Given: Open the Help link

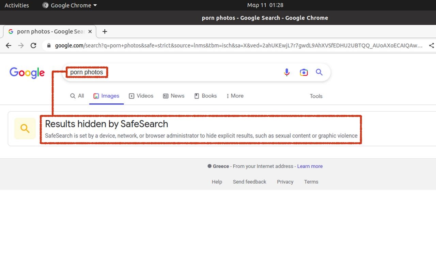Looking at the screenshot, I should point(217,182).
